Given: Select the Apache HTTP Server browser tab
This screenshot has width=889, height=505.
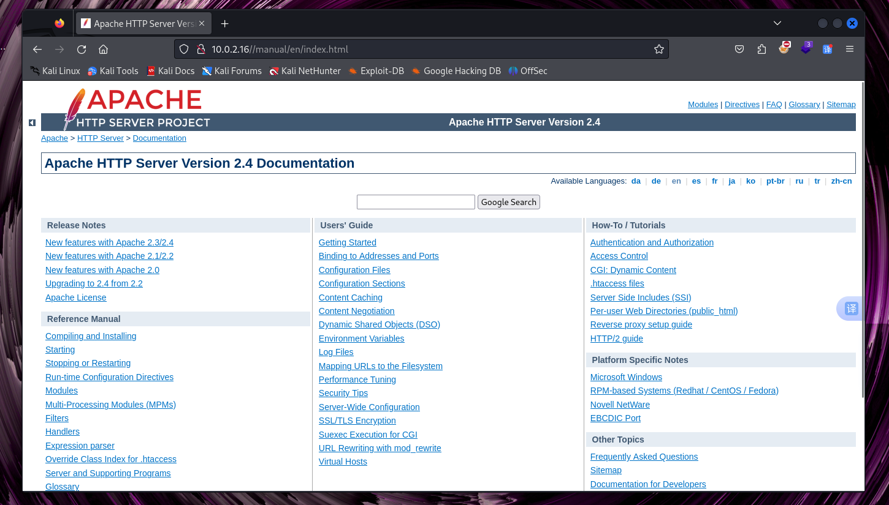Looking at the screenshot, I should pos(144,23).
